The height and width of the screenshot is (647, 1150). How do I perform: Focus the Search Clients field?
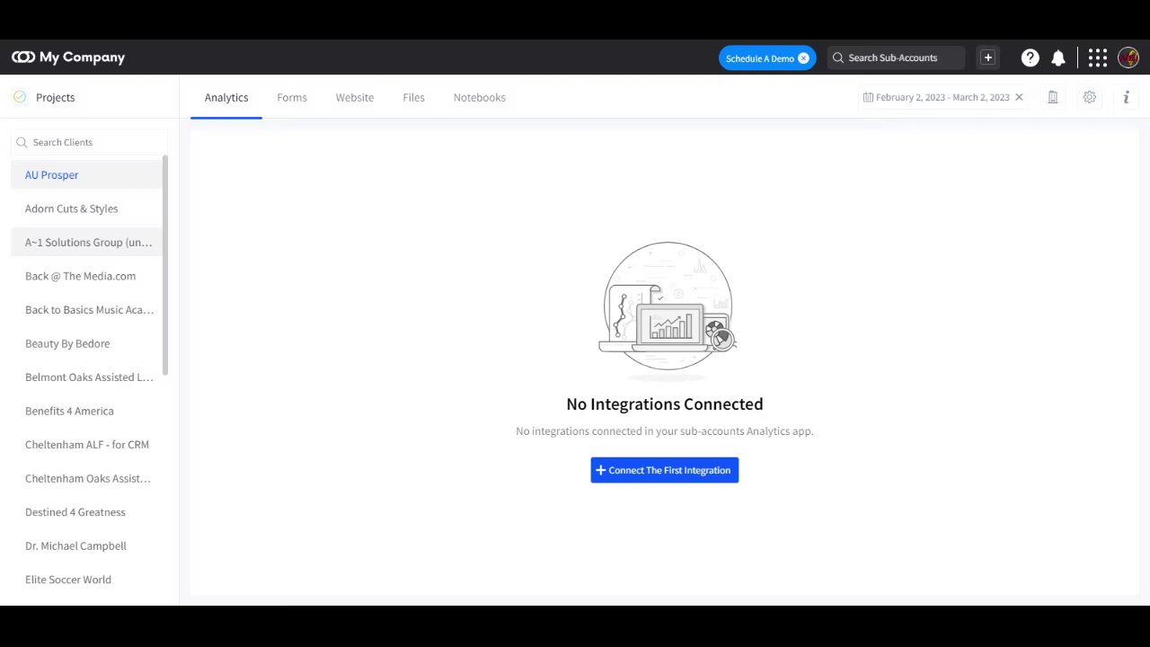tap(90, 142)
